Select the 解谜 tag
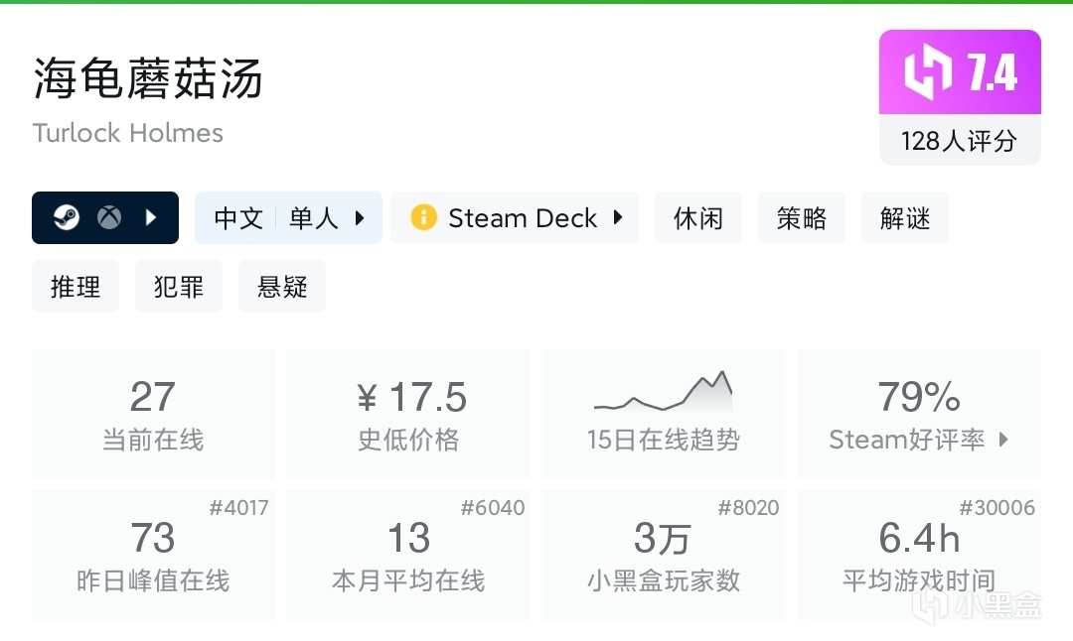Screen dimensions: 1073x641 905,218
